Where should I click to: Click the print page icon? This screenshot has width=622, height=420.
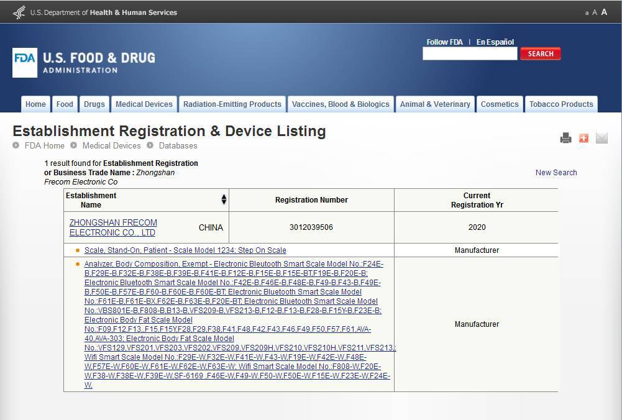565,138
